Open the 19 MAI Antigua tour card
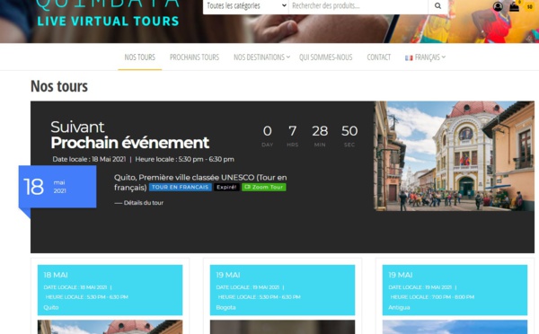Image resolution: width=539 pixels, height=334 pixels. (455, 290)
